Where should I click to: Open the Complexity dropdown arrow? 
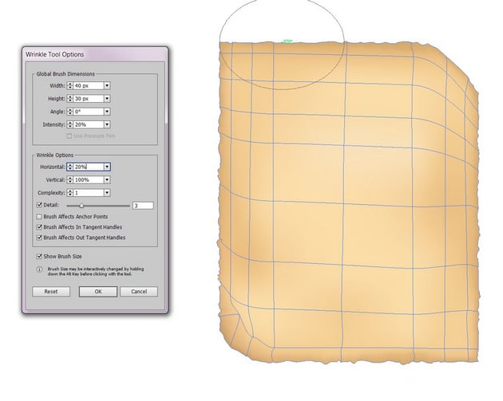107,193
